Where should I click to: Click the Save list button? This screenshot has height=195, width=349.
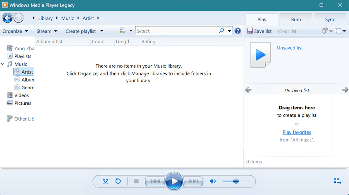click(x=259, y=31)
